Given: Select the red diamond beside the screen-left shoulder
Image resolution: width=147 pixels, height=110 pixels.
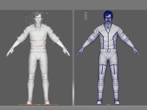Looking at the screenshot, I should tap(20, 32).
